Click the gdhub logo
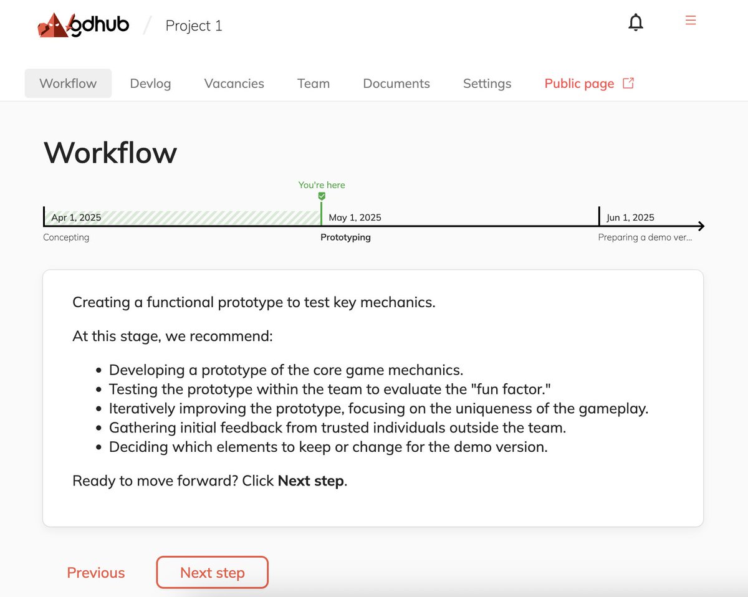748x597 pixels. point(83,24)
